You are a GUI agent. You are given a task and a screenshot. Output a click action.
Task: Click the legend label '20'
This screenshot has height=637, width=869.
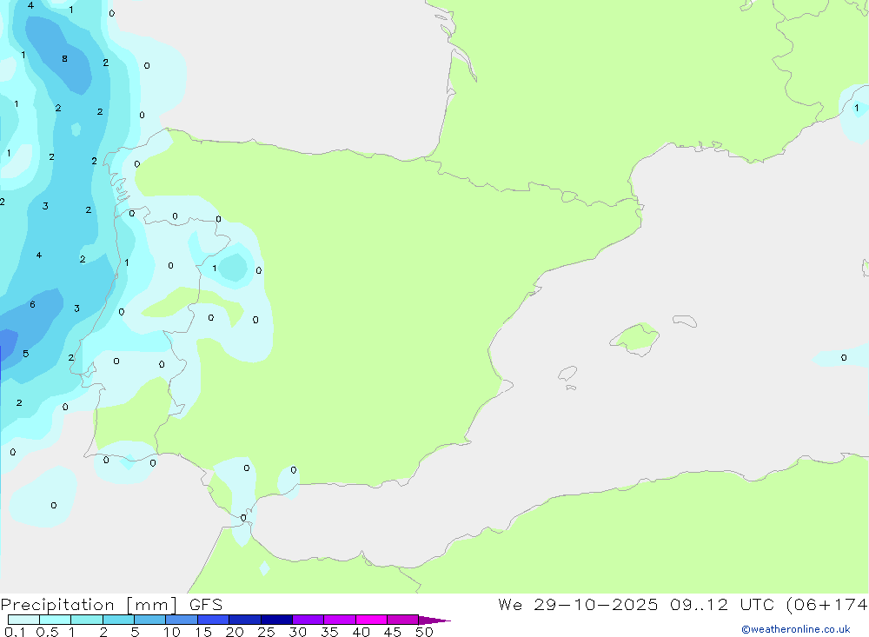point(235,632)
